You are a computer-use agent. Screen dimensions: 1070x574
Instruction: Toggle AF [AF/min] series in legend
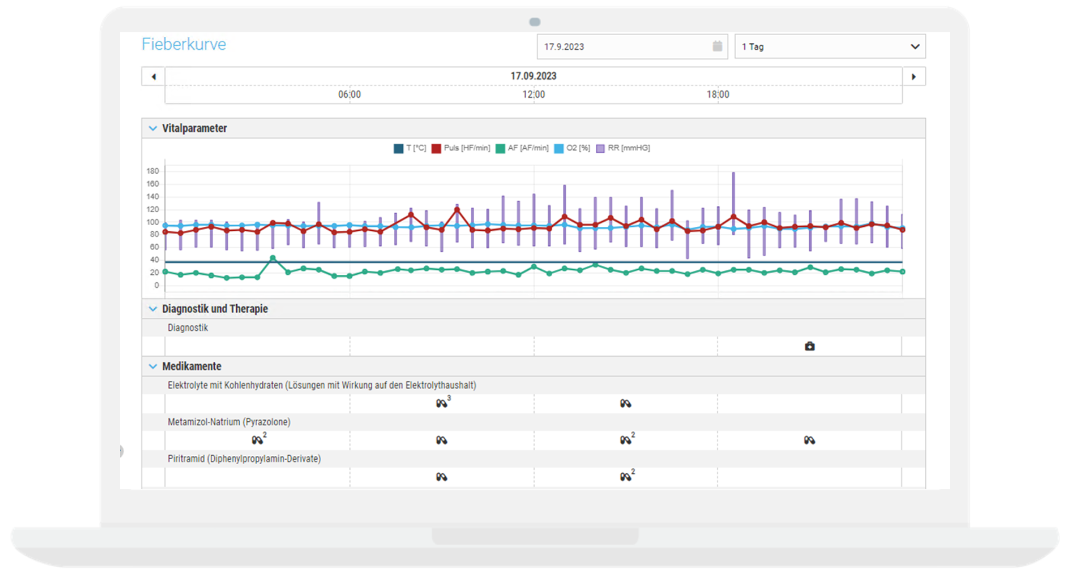click(x=522, y=148)
